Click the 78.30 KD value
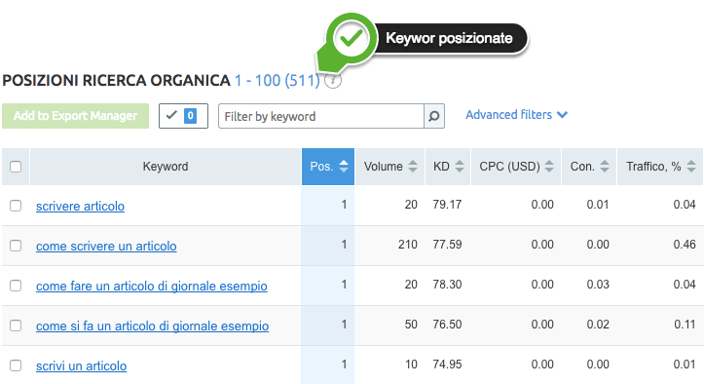This screenshot has height=384, width=704. [447, 285]
